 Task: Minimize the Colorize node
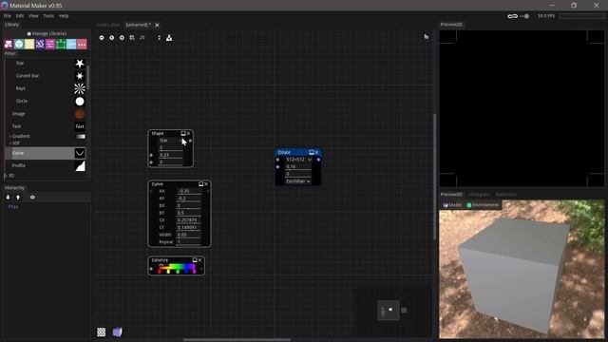pyautogui.click(x=195, y=260)
